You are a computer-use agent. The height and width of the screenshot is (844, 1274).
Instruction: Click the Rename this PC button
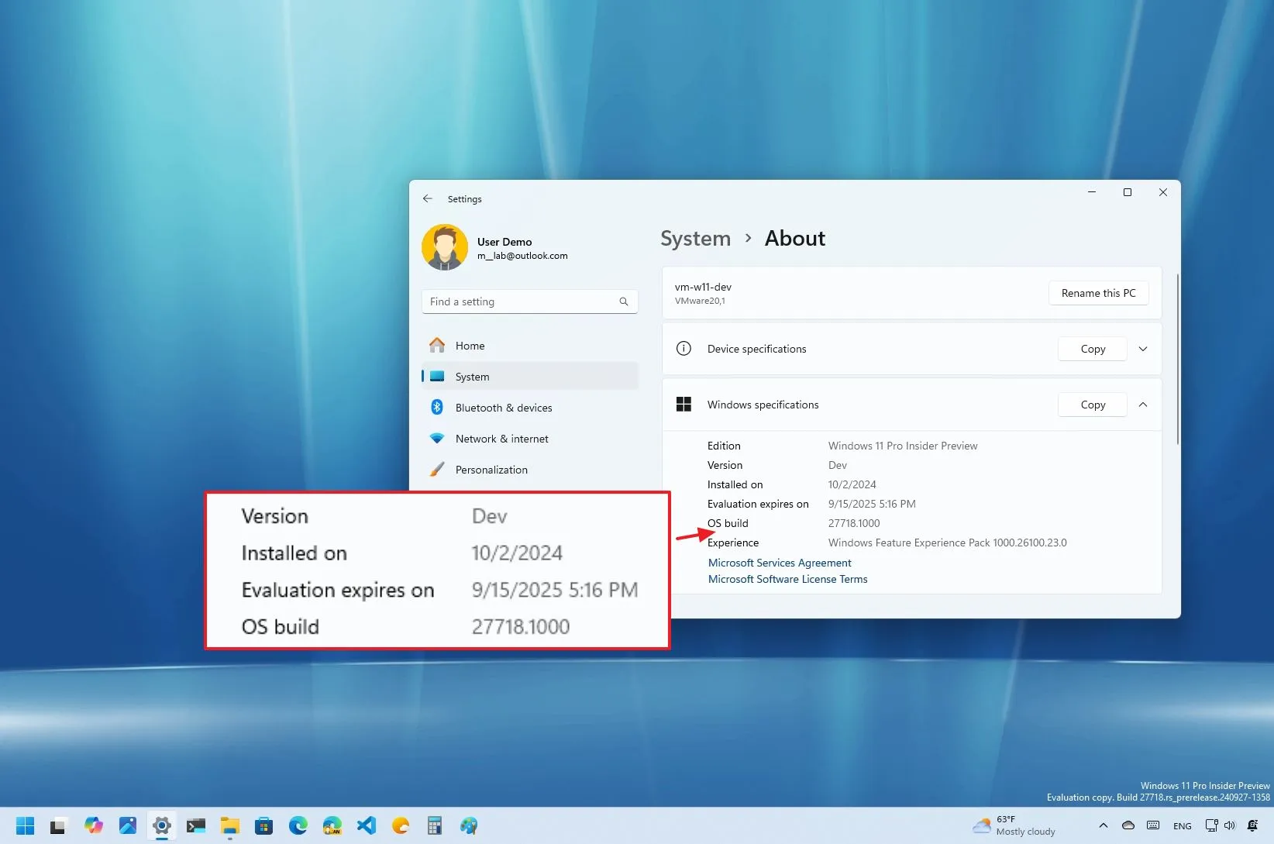[x=1098, y=293]
